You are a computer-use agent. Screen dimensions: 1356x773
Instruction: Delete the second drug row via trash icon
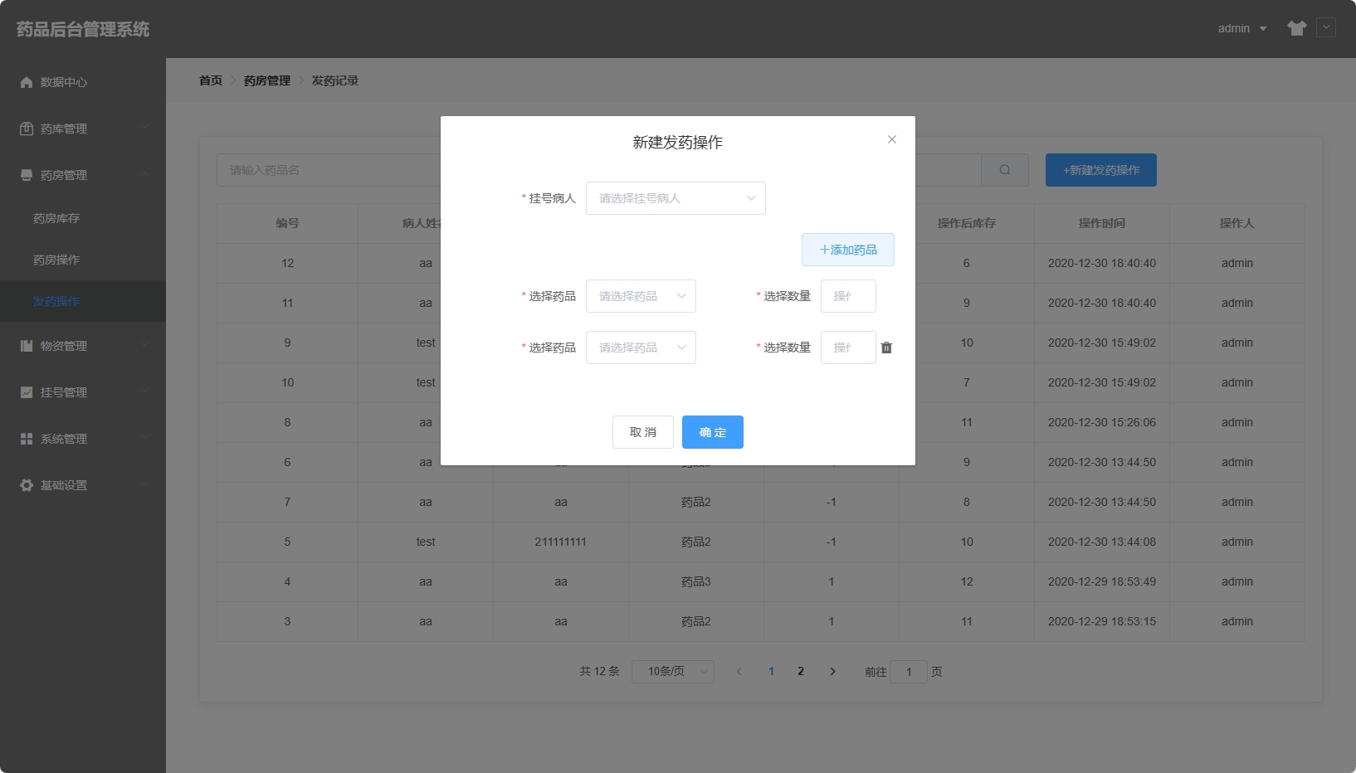pos(886,348)
